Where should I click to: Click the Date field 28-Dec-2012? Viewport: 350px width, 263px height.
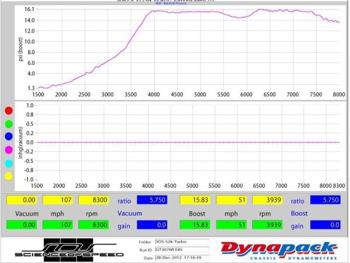pyautogui.click(x=183, y=258)
